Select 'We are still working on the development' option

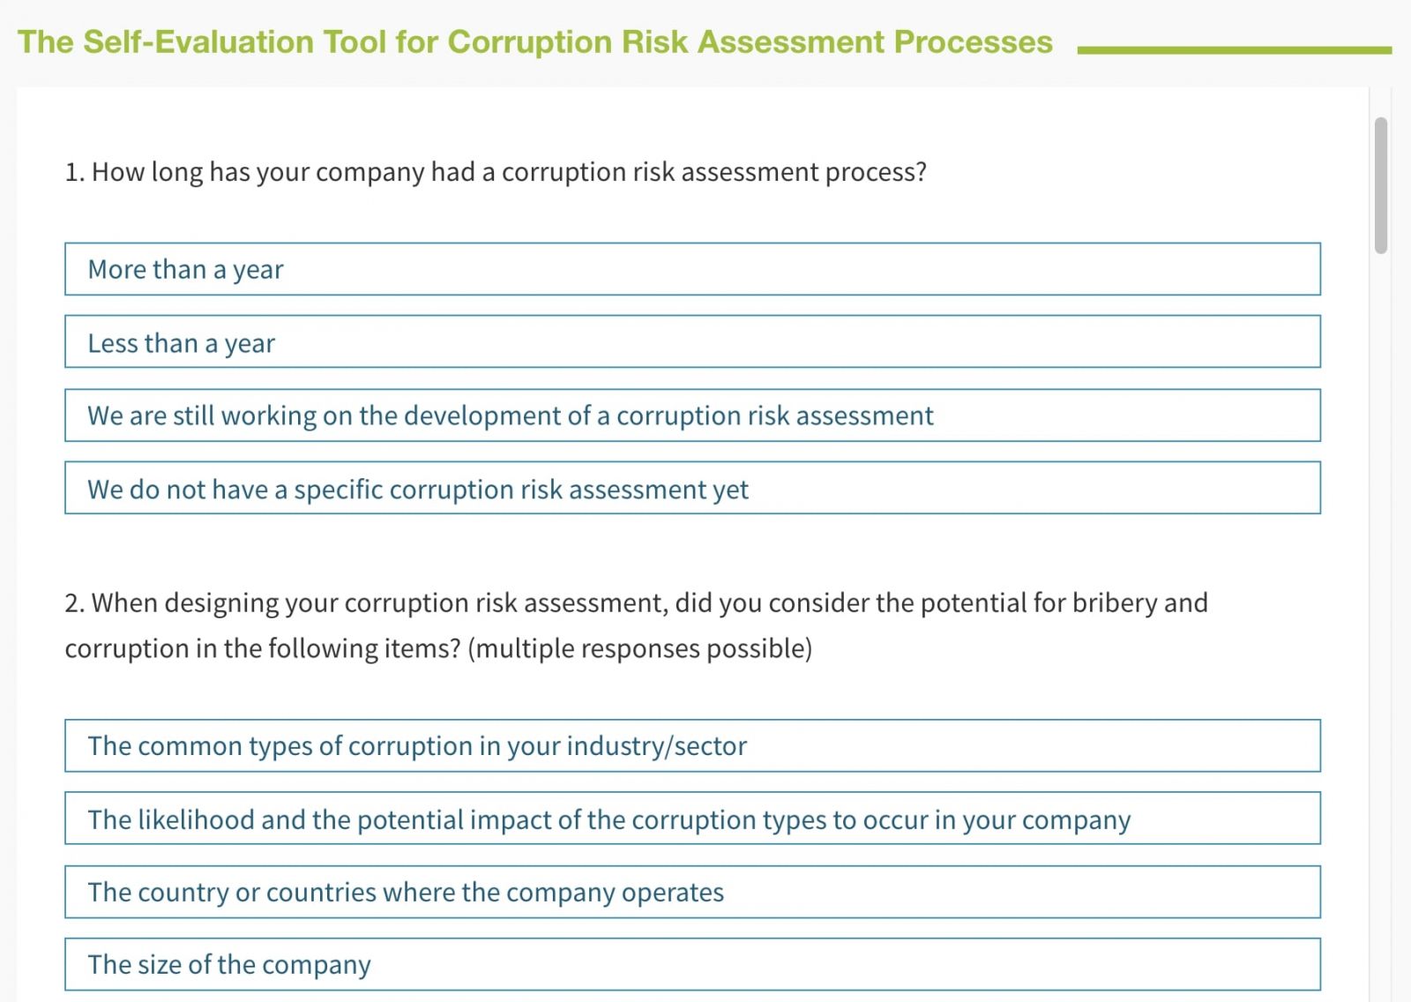[x=692, y=415]
